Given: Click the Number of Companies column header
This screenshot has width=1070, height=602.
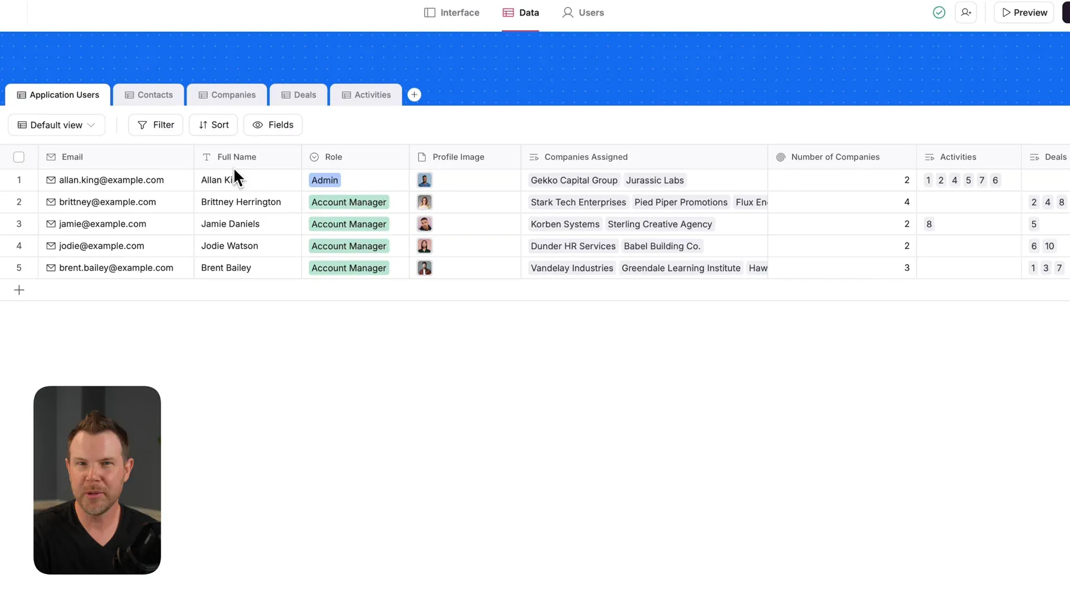Looking at the screenshot, I should (x=842, y=157).
